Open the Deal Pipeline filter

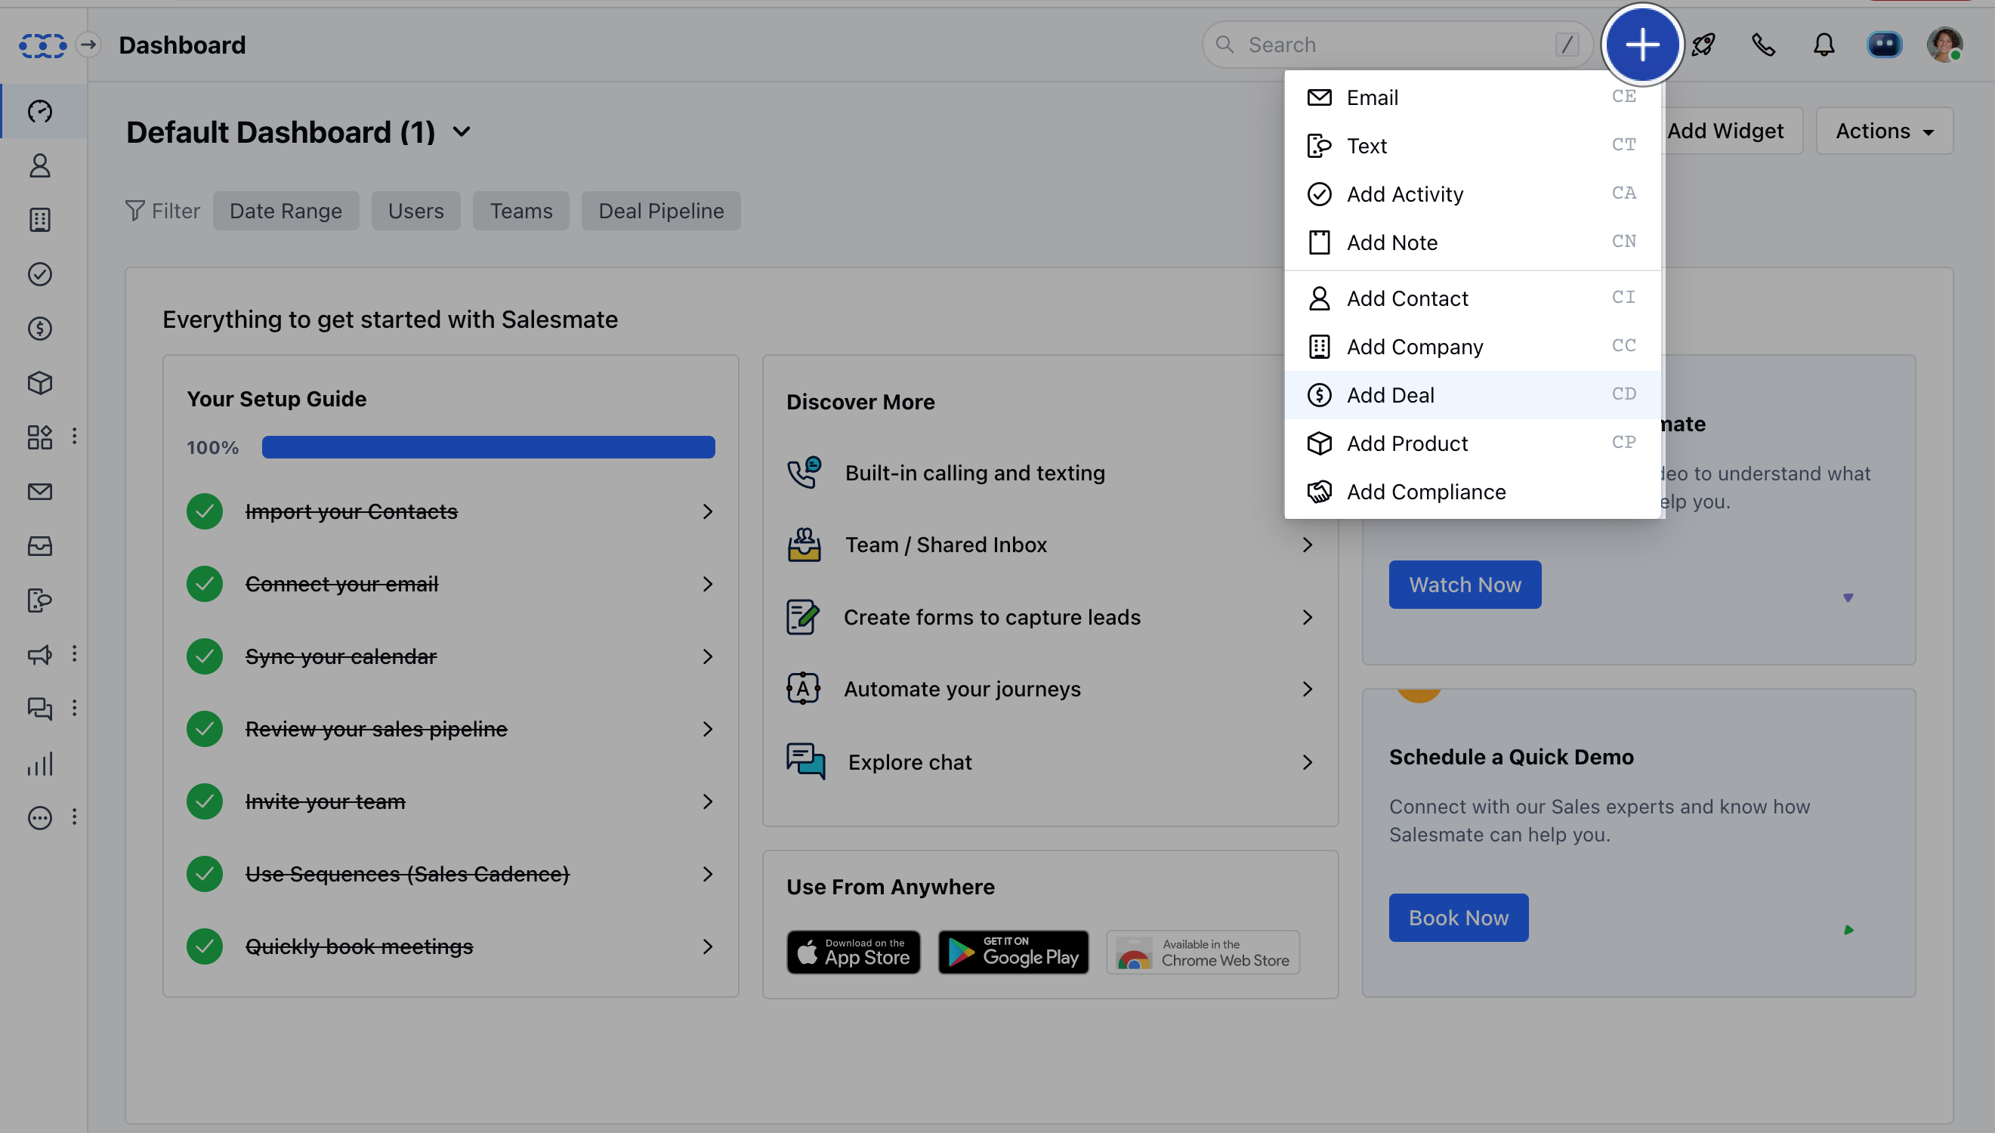[x=662, y=211]
